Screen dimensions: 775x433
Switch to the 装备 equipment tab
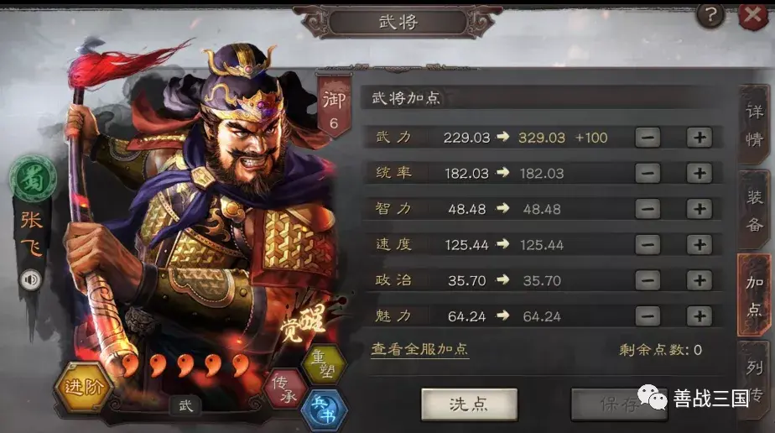pyautogui.click(x=754, y=210)
